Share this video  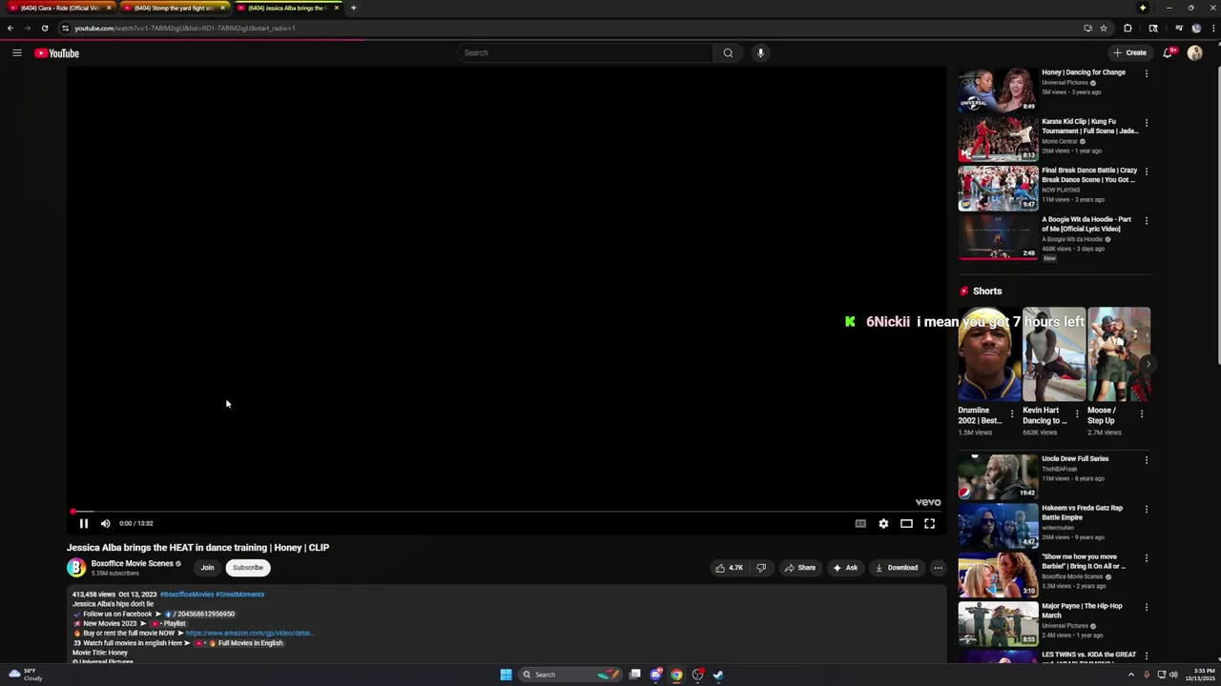(799, 568)
